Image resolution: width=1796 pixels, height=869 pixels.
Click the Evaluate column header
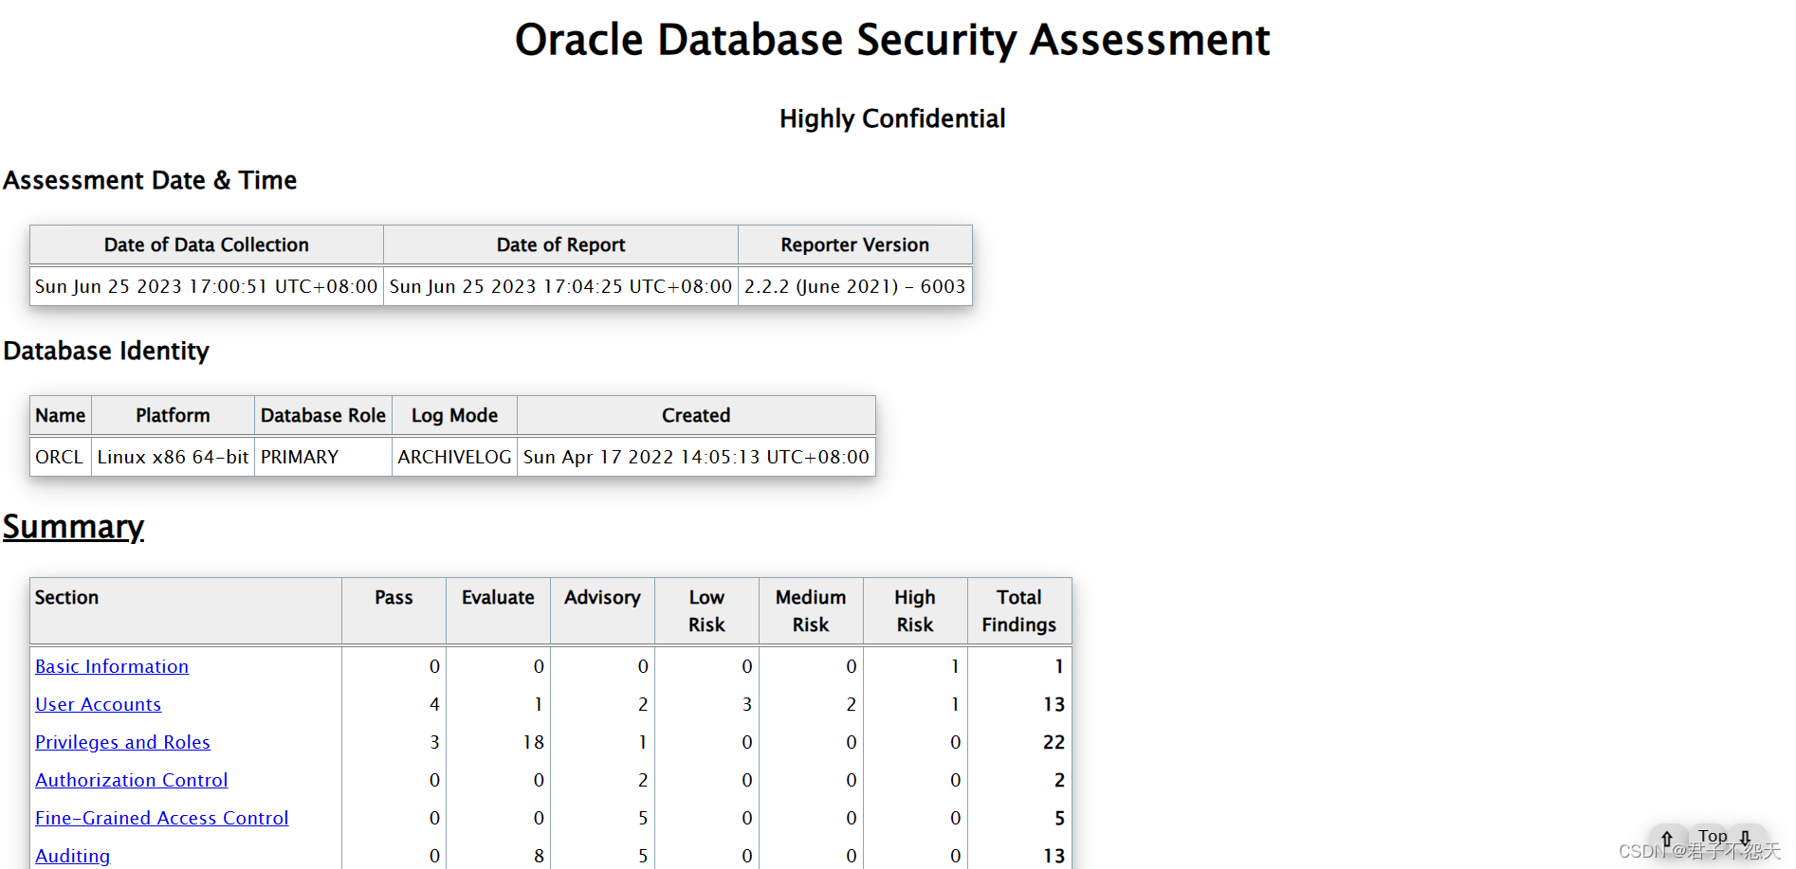499,611
